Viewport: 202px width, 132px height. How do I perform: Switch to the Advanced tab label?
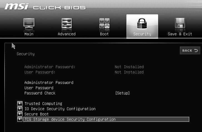click(x=66, y=34)
